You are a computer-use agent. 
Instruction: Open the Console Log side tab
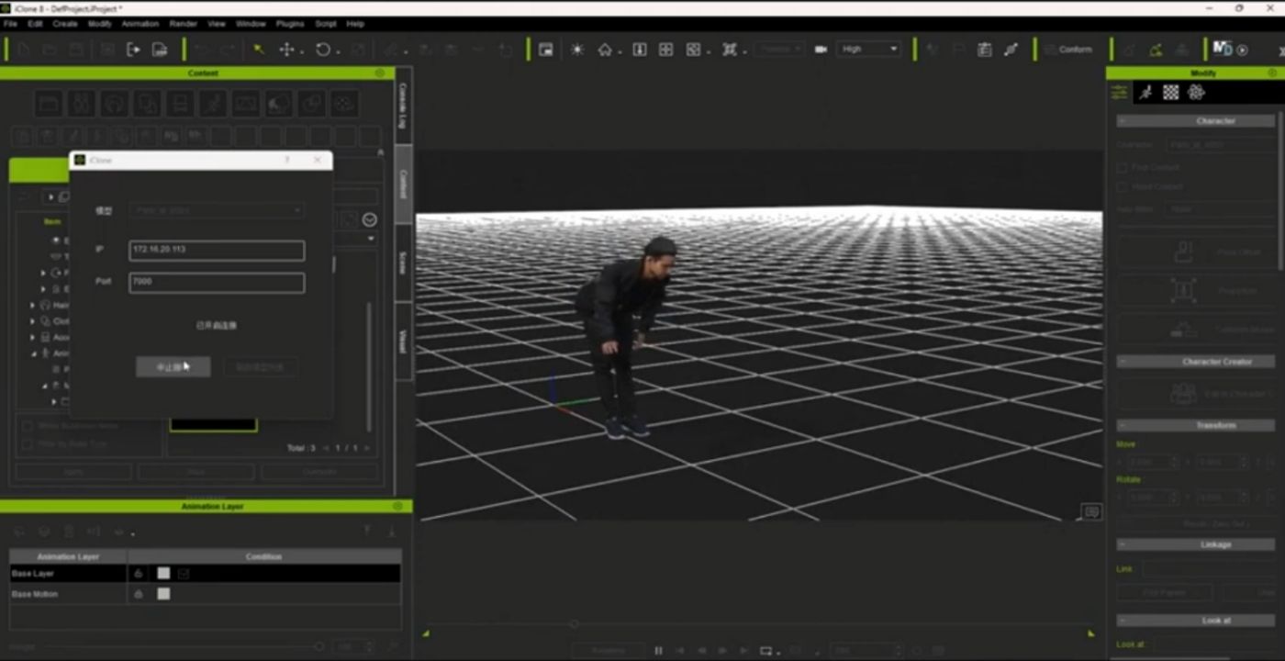point(402,106)
